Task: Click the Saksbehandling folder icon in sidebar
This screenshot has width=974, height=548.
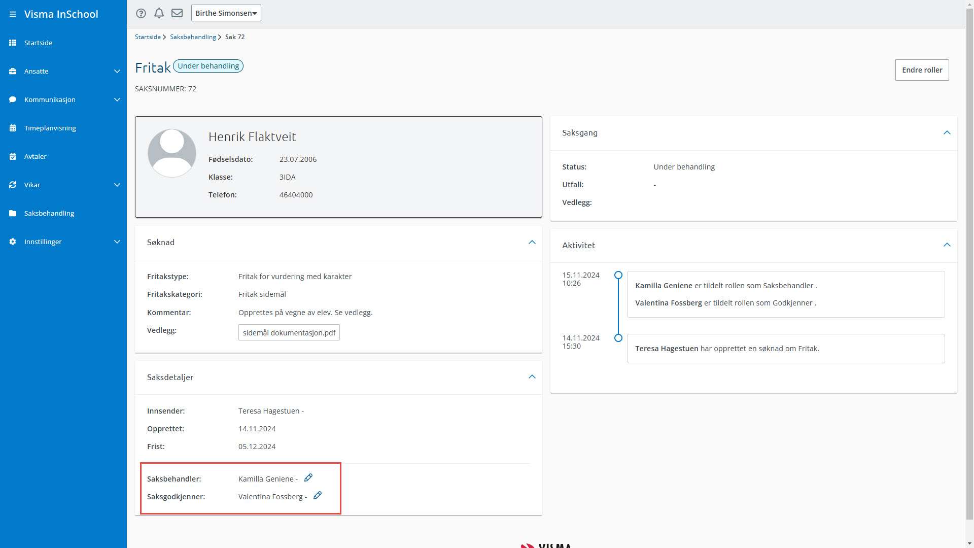Action: pos(13,213)
